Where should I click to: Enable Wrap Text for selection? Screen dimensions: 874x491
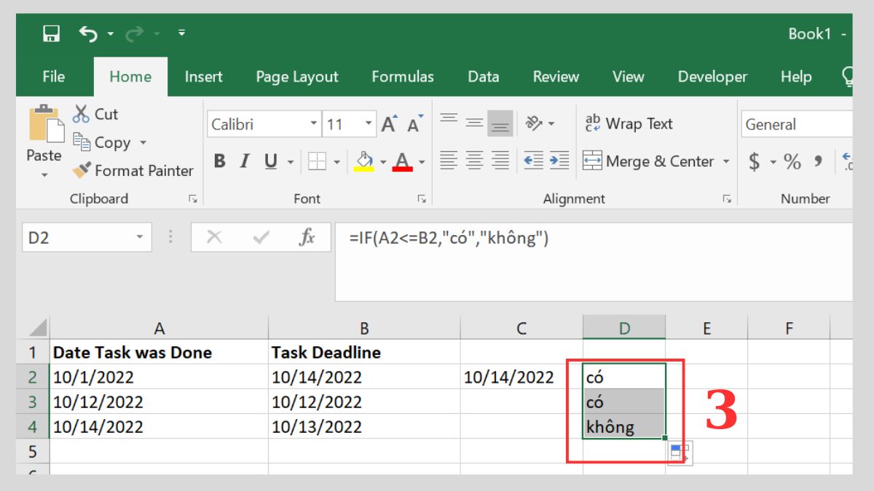(631, 124)
